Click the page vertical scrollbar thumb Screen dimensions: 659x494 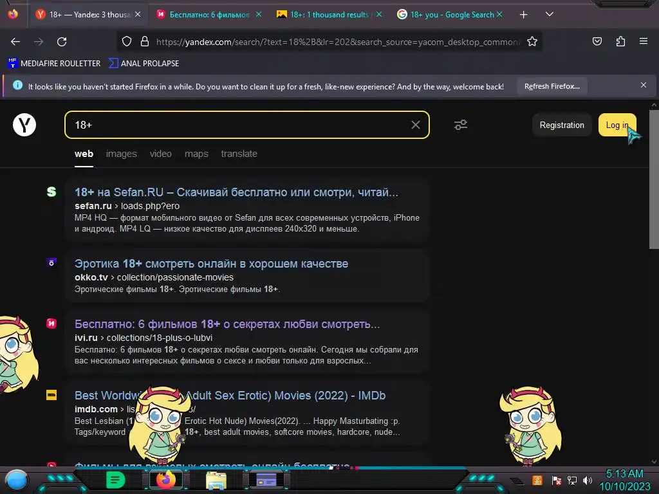654,180
